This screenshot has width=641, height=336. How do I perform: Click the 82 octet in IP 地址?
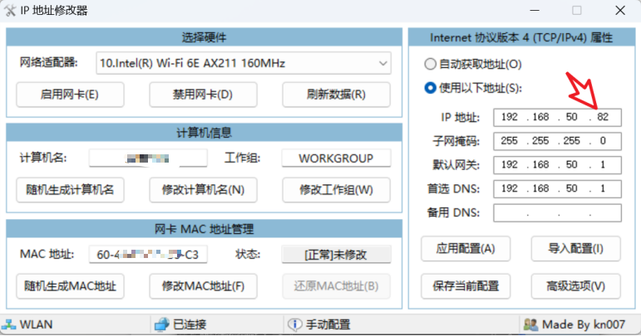[x=603, y=117]
